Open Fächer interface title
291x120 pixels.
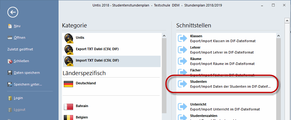coord(195,70)
